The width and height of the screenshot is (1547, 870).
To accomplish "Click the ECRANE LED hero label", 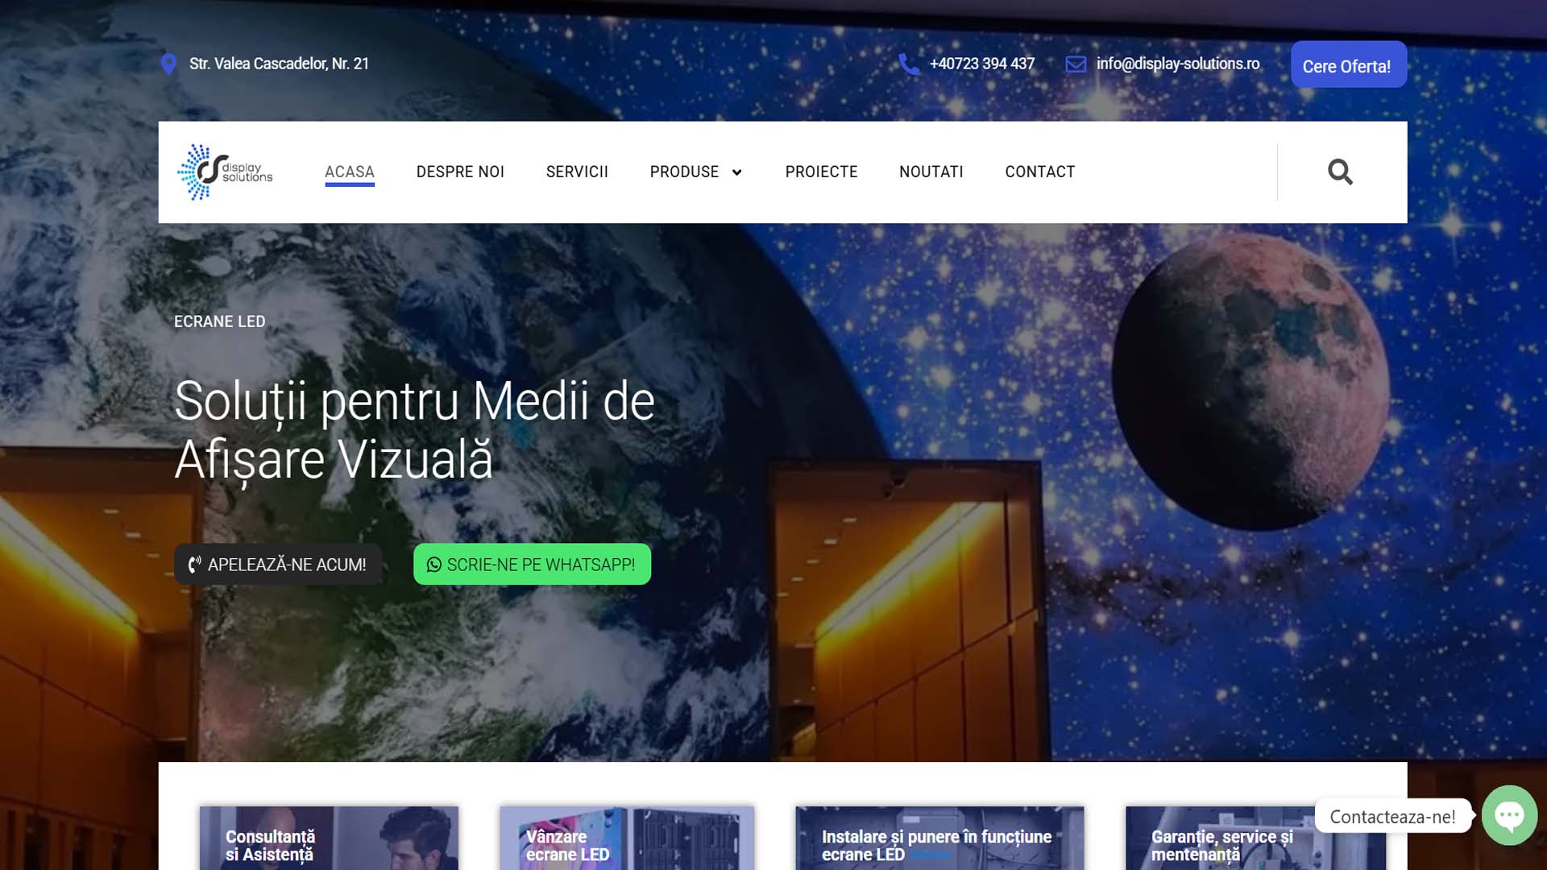I will coord(219,321).
